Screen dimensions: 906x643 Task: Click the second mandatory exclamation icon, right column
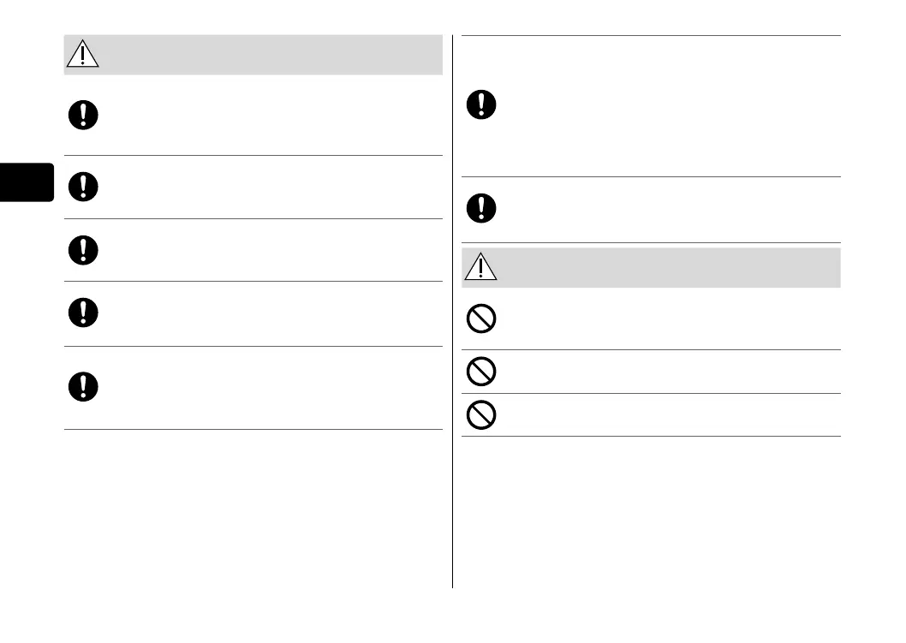point(480,208)
